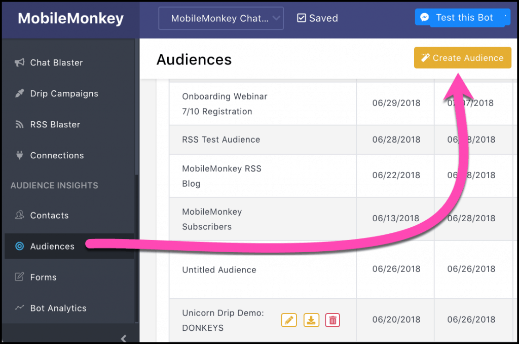Image resolution: width=519 pixels, height=344 pixels.
Task: Open the Connections plug icon
Action: (x=19, y=155)
